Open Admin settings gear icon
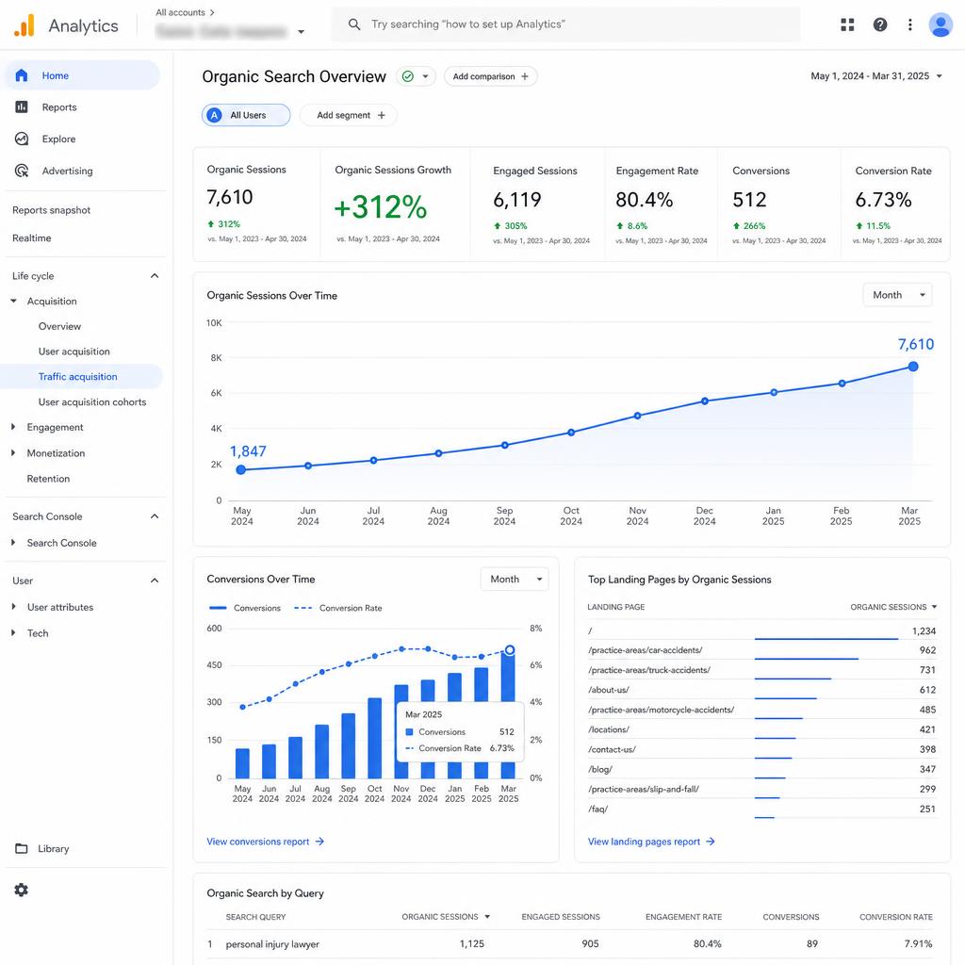This screenshot has width=965, height=965. point(22,890)
